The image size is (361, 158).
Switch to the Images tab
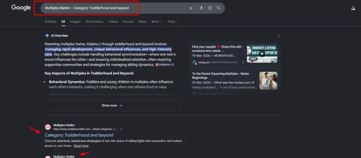[75, 22]
